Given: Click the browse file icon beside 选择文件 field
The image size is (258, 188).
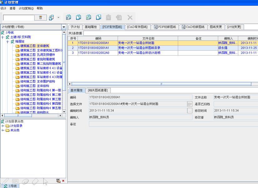Looking at the screenshot, I should coord(189,104).
